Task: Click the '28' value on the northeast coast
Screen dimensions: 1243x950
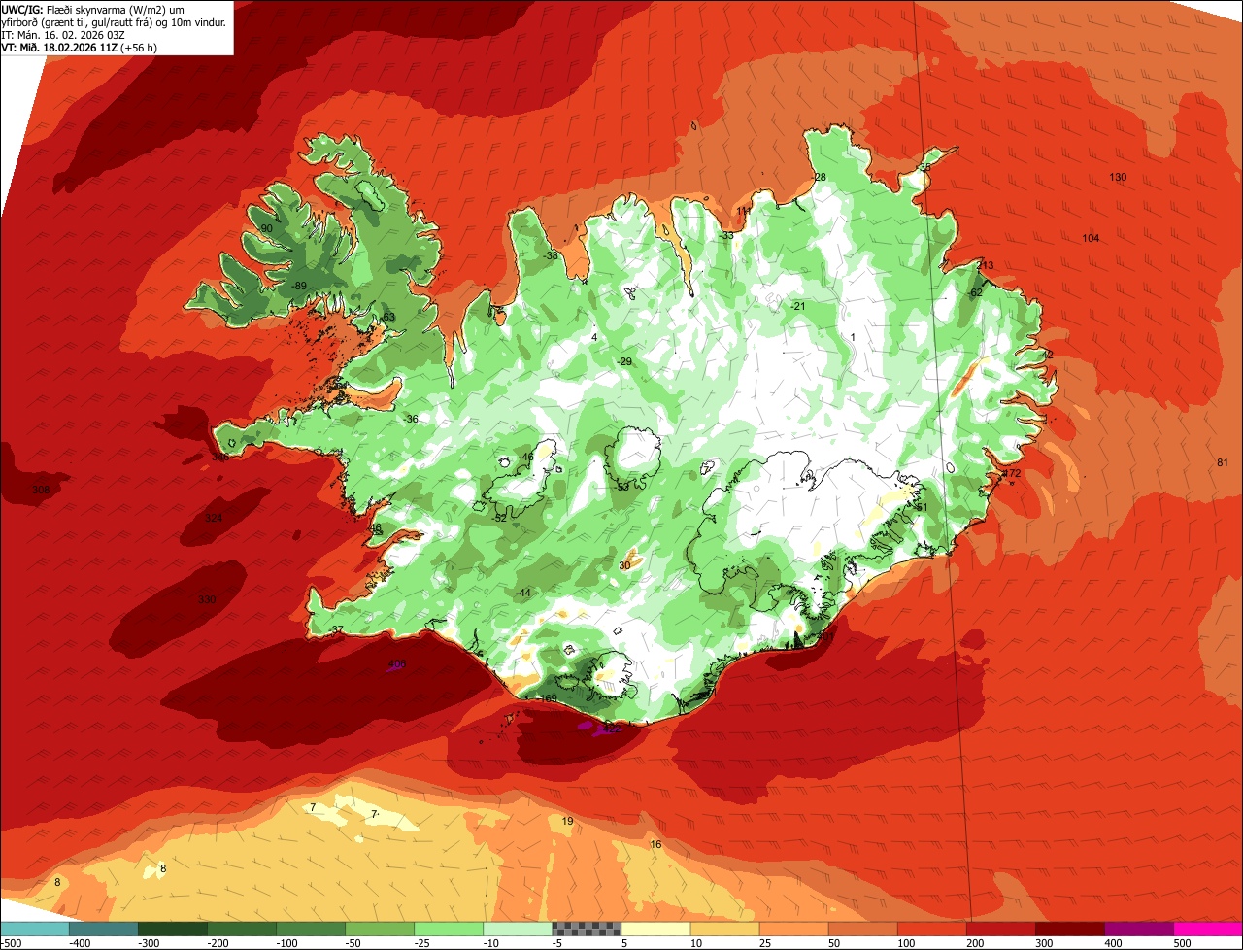Action: tap(820, 177)
